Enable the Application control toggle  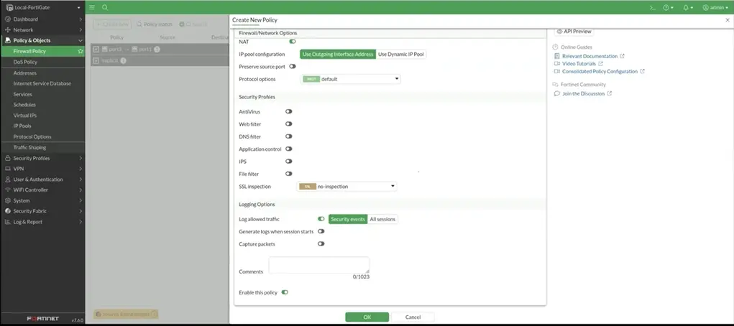(x=289, y=149)
